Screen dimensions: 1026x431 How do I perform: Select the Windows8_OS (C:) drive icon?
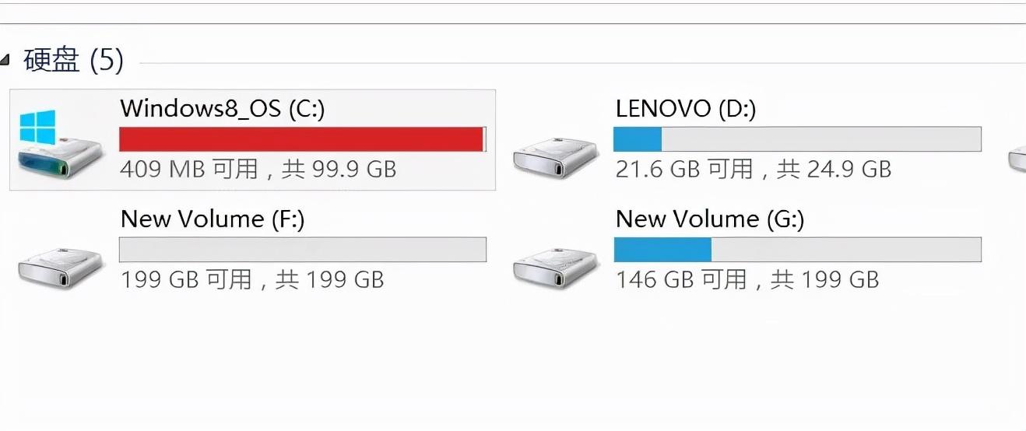(60, 145)
